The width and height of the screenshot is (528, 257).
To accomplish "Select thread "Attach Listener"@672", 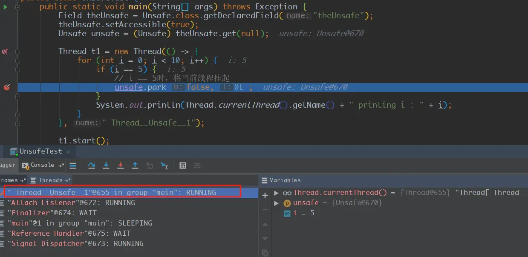I will click(130, 203).
